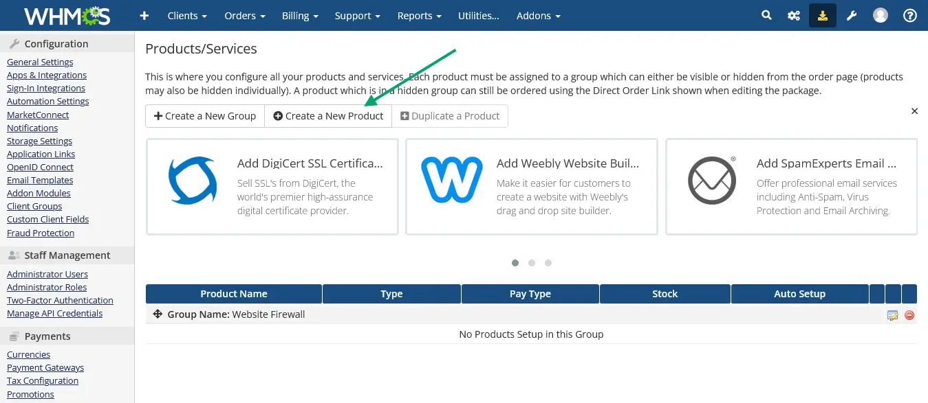Click the Weebly W logo
This screenshot has width=928, height=403.
(x=451, y=181)
